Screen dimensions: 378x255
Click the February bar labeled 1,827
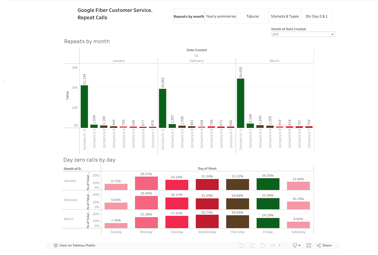point(173,126)
